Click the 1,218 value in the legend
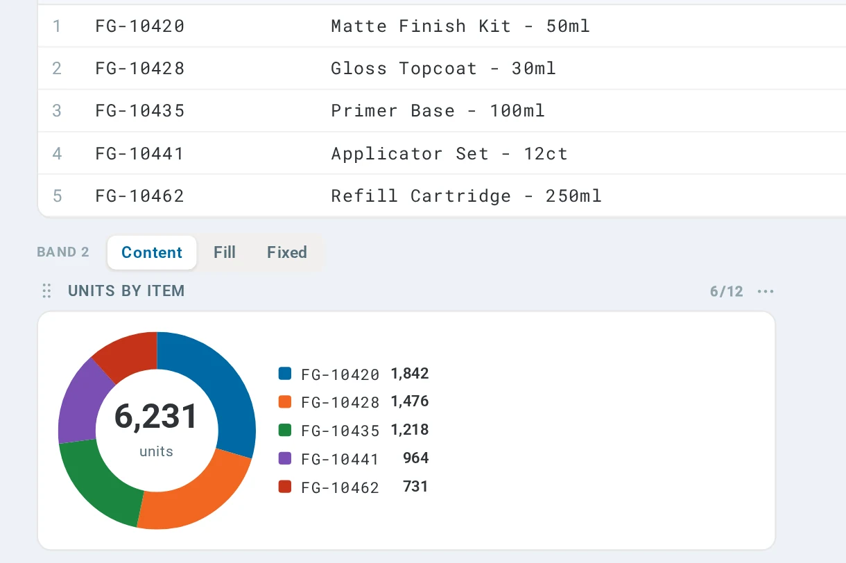The width and height of the screenshot is (846, 563). pos(410,430)
